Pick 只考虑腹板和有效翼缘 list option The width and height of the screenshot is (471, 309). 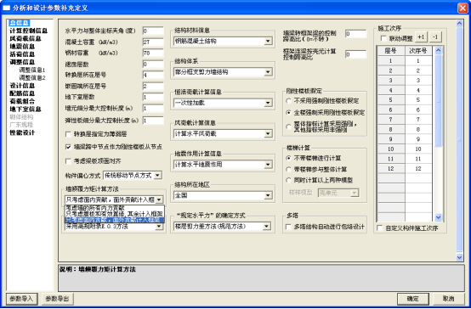pyautogui.click(x=115, y=214)
